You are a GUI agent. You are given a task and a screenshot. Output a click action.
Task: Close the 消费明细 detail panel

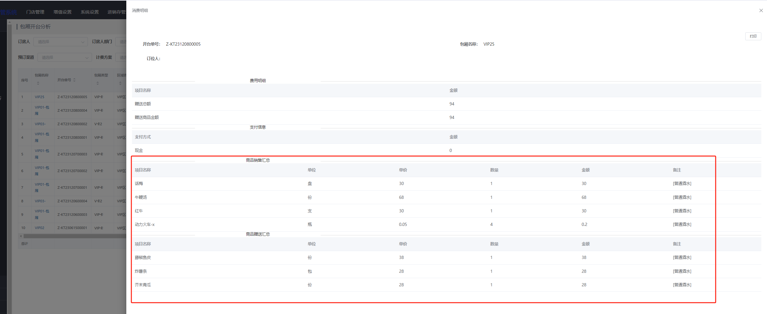pos(761,10)
